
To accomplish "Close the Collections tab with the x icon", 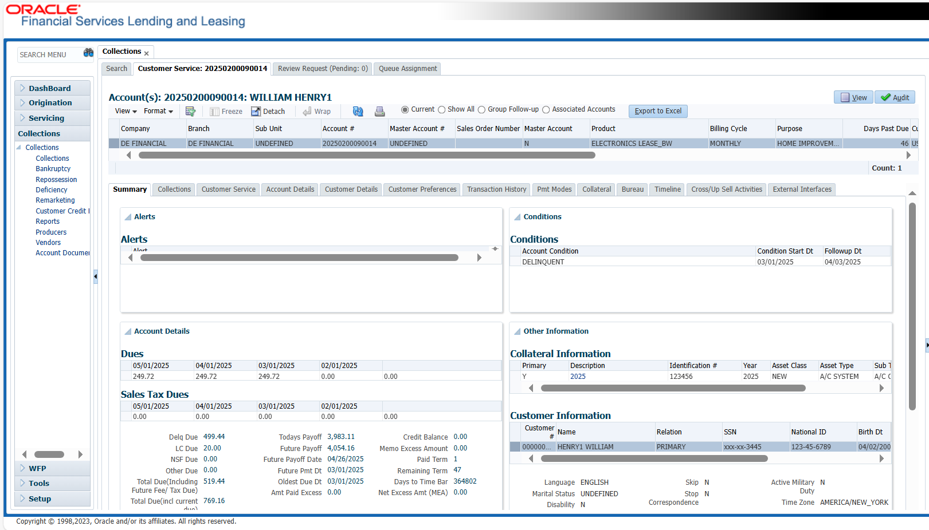I will tap(147, 53).
